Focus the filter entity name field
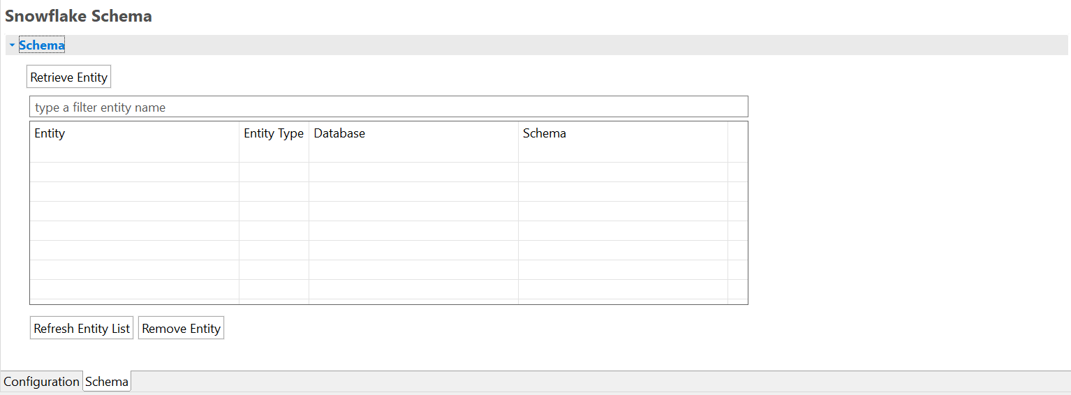This screenshot has height=395, width=1071. tap(388, 107)
